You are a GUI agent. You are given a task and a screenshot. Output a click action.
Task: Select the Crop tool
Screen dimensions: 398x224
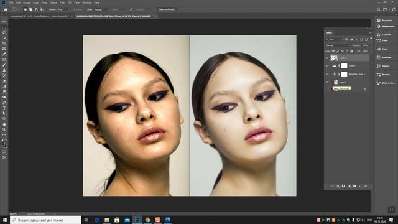coord(4,43)
